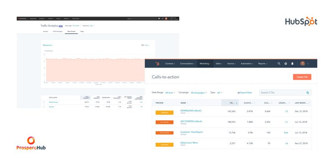Tick the Market Analysis row checkbox
Image resolution: width=334 pixels, height=167 pixels.
pyautogui.click(x=44, y=102)
